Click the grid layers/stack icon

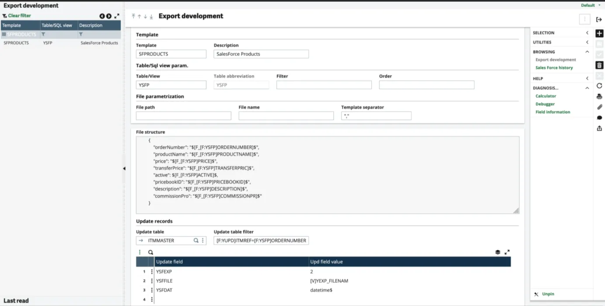(x=498, y=252)
